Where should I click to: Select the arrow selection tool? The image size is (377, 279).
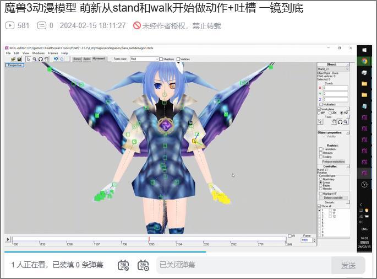(29, 59)
